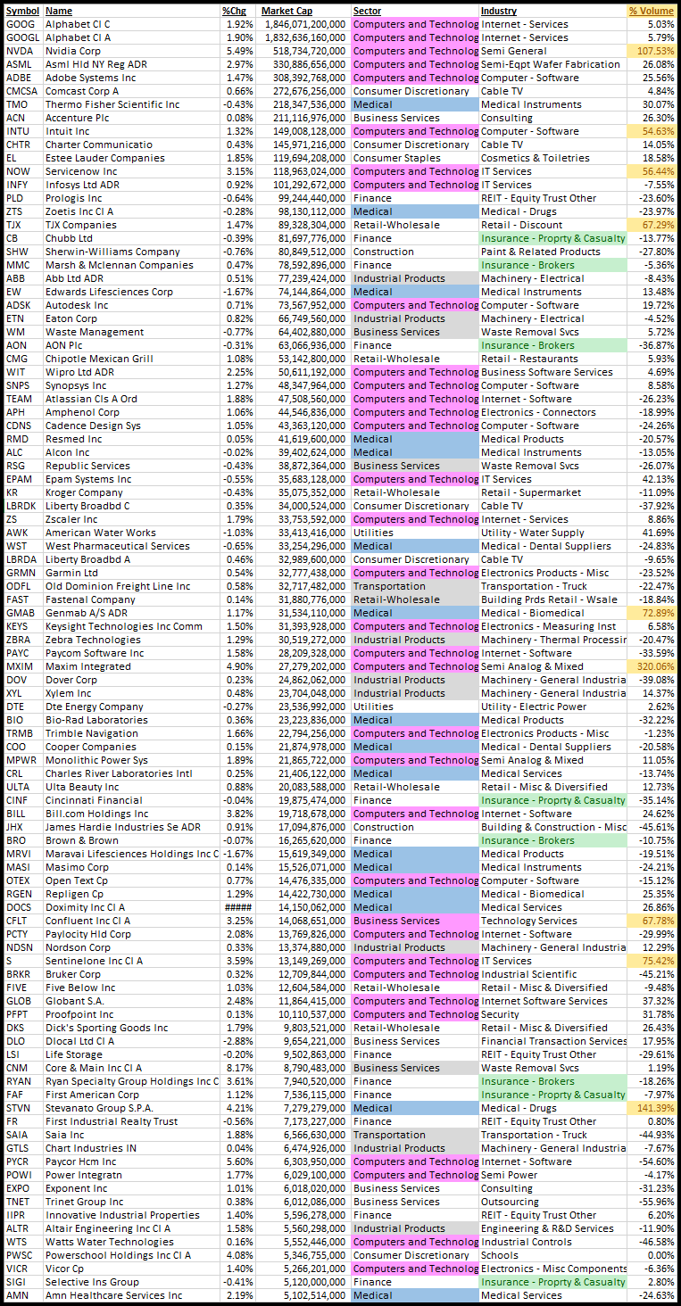Viewport: 681px width, 1306px height.
Task: Select the highlighted % Volume header
Action: (652, 11)
